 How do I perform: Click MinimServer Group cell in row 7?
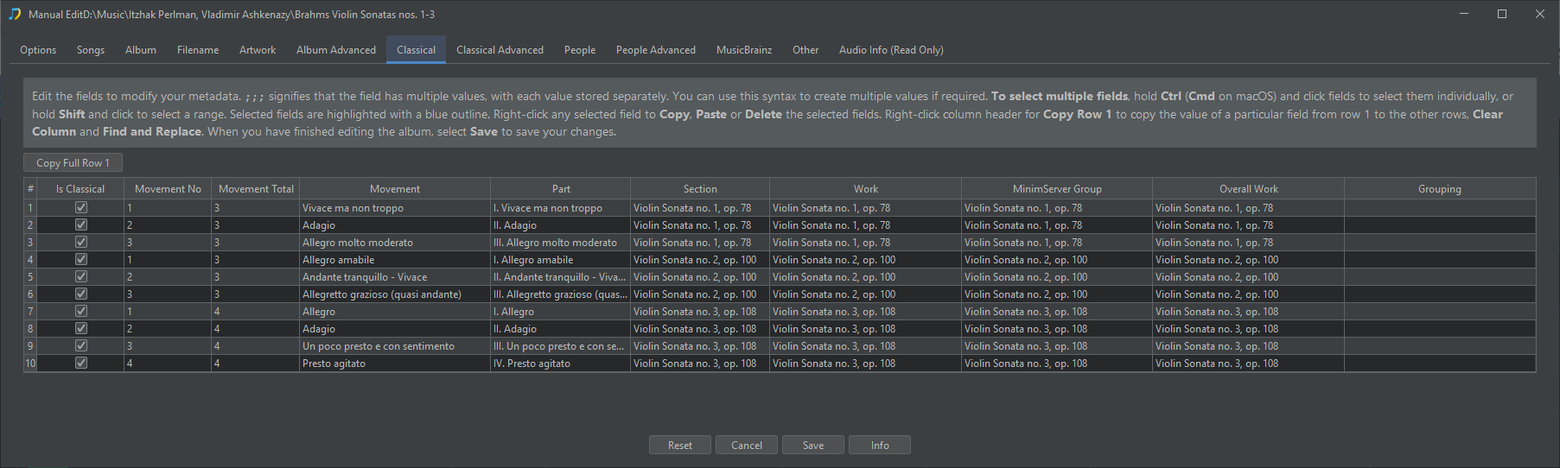(x=1057, y=312)
